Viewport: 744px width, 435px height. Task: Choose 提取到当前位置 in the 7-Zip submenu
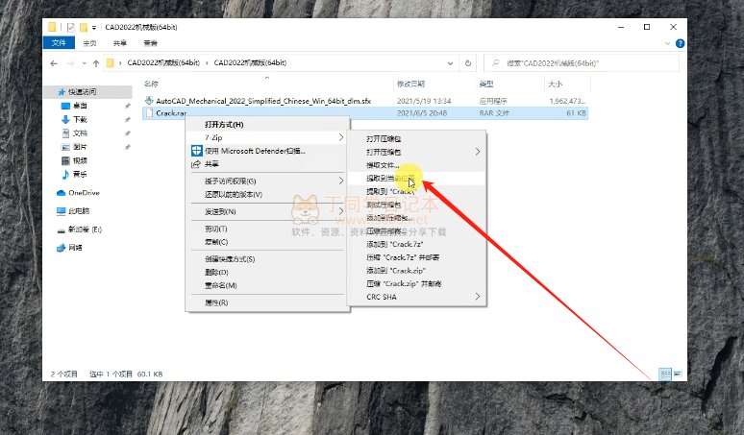[x=416, y=179]
